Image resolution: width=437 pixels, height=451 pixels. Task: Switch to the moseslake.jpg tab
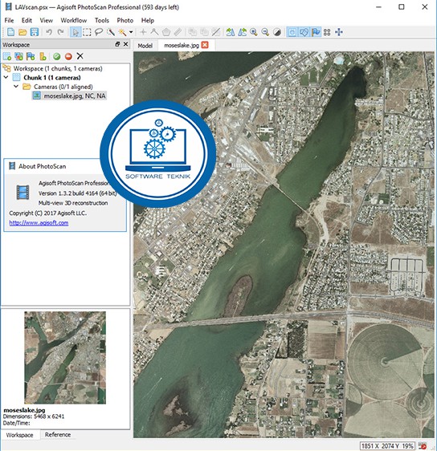[x=182, y=45]
